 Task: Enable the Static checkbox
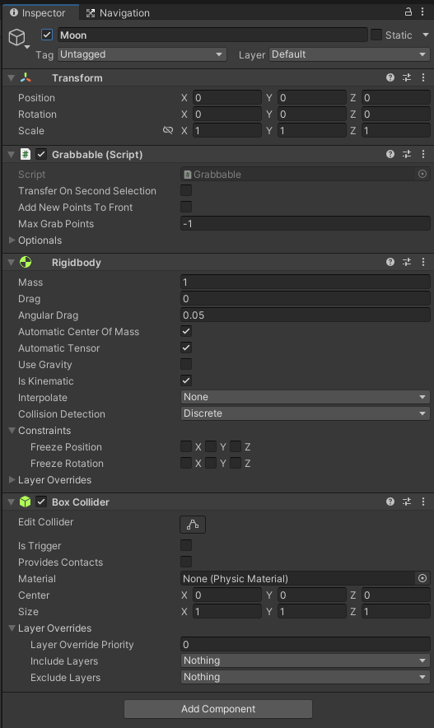[x=376, y=35]
